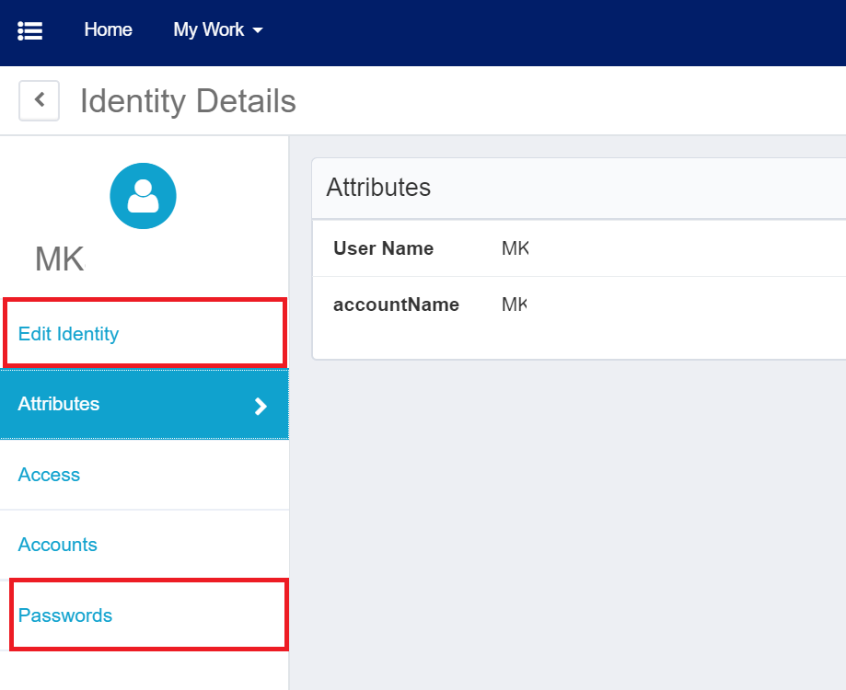This screenshot has height=690, width=846.
Task: Click the accountName field label
Action: click(x=396, y=305)
